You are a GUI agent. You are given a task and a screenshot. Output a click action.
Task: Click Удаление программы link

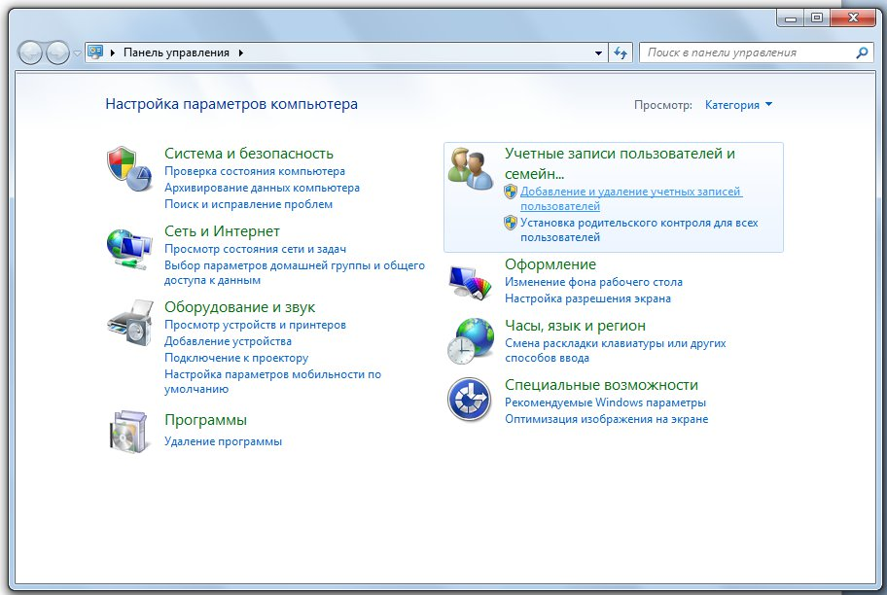(x=223, y=441)
